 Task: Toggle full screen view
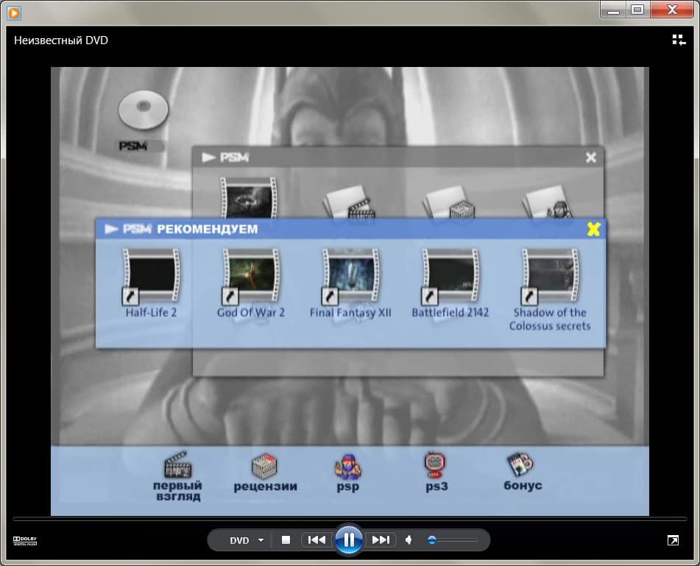pos(673,540)
